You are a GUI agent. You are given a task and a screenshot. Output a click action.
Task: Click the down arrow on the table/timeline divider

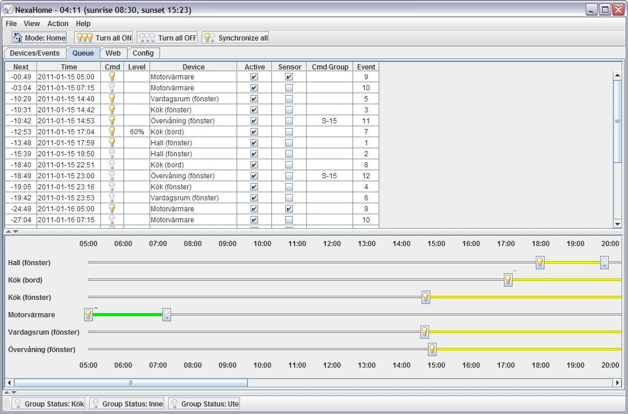coord(16,232)
